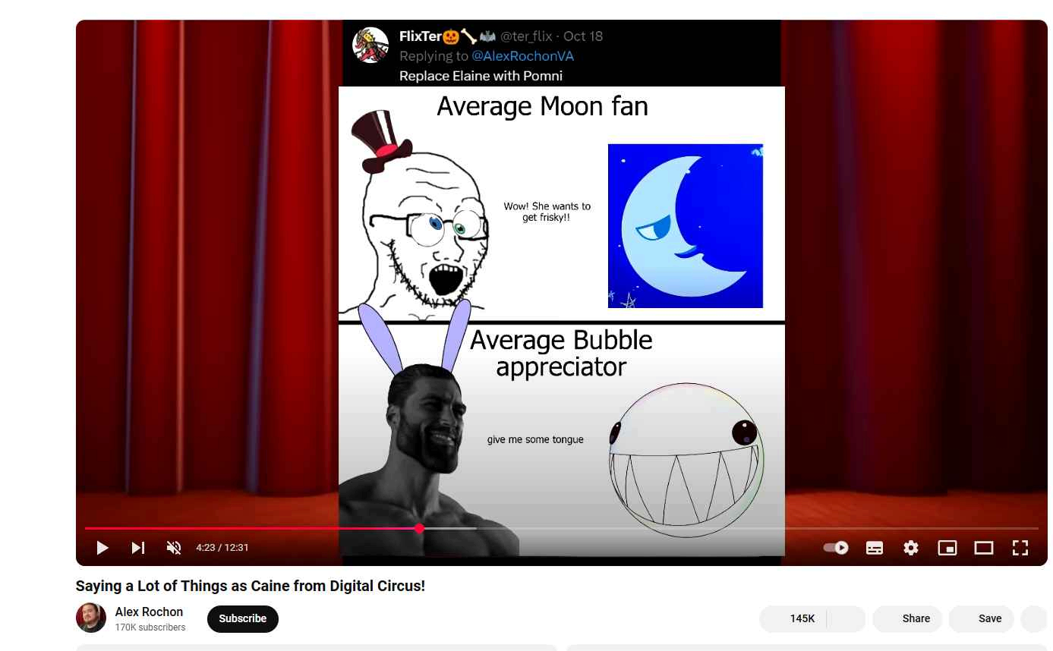Open the player settings gear
This screenshot has width=1053, height=651.
tap(911, 548)
